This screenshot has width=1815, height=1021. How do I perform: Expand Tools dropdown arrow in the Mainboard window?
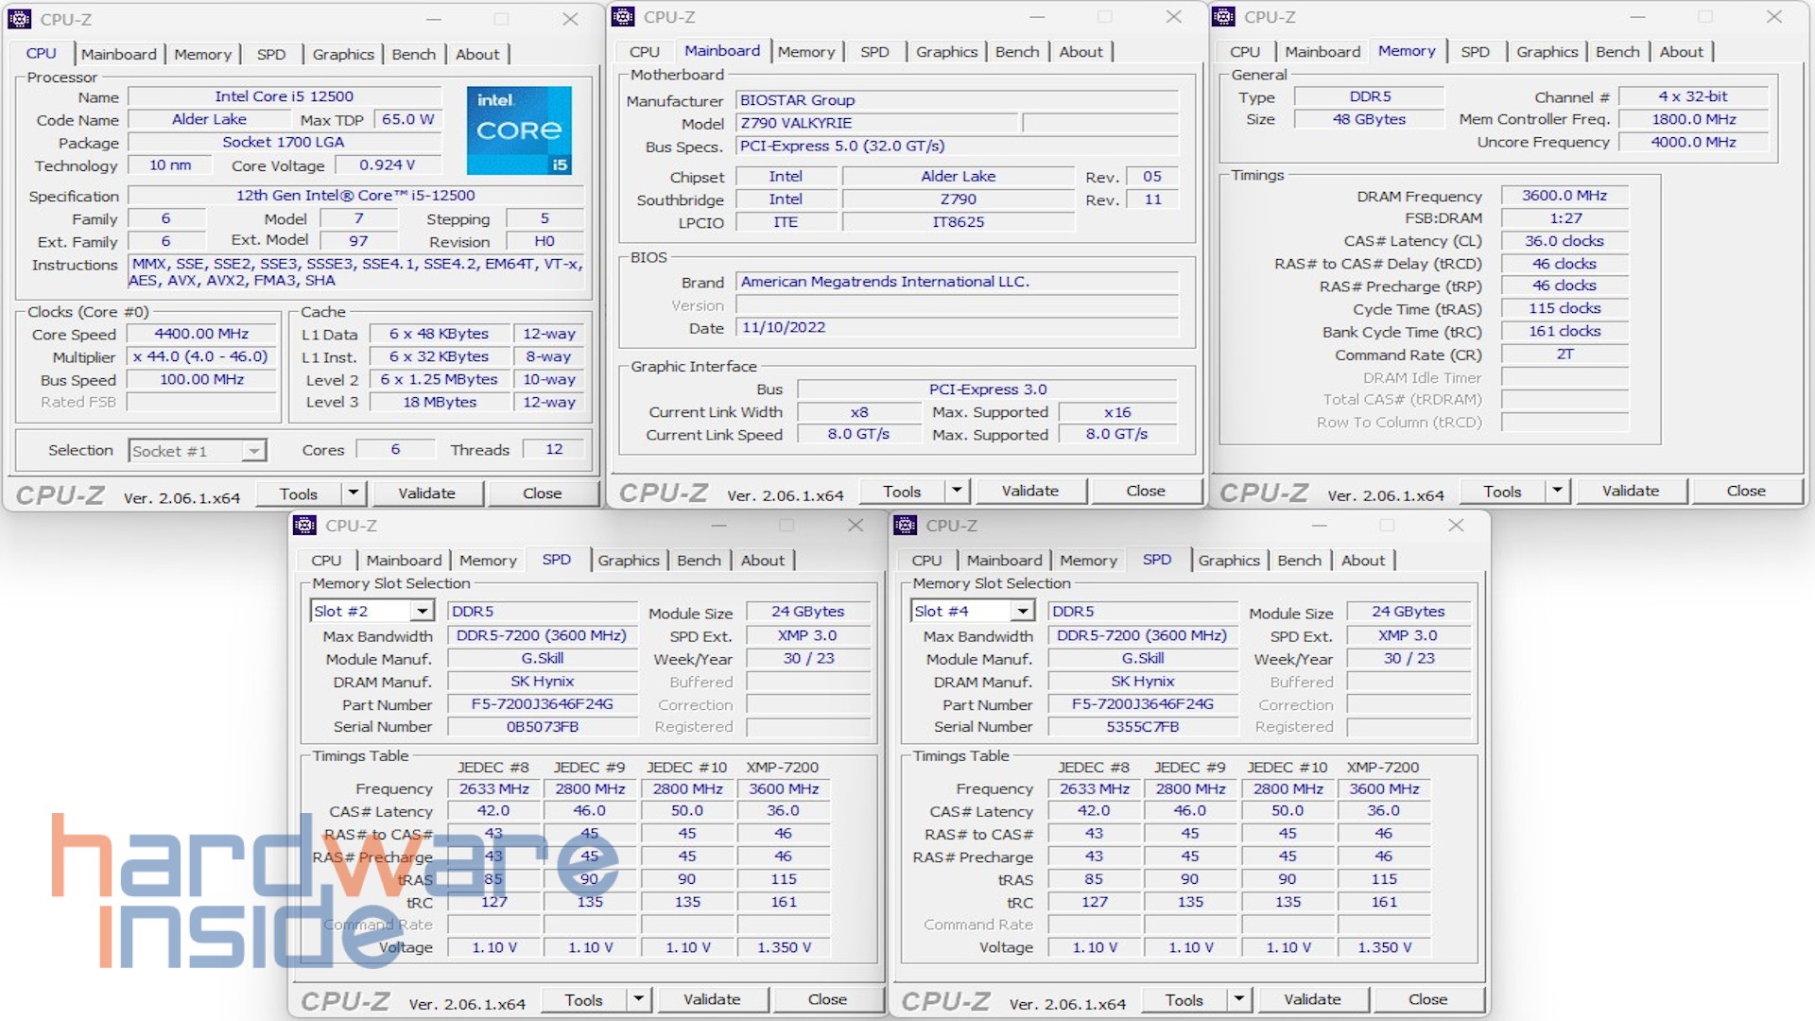coord(957,491)
